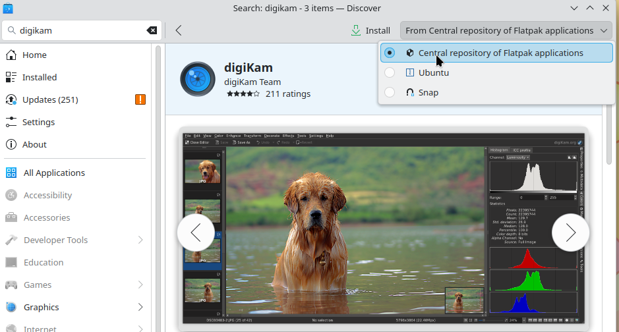Open the Accessories category
This screenshot has height=332, width=619.
75,217
